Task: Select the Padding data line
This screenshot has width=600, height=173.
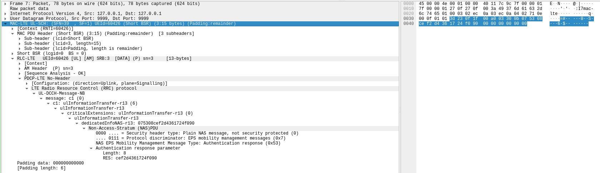Action: point(50,163)
